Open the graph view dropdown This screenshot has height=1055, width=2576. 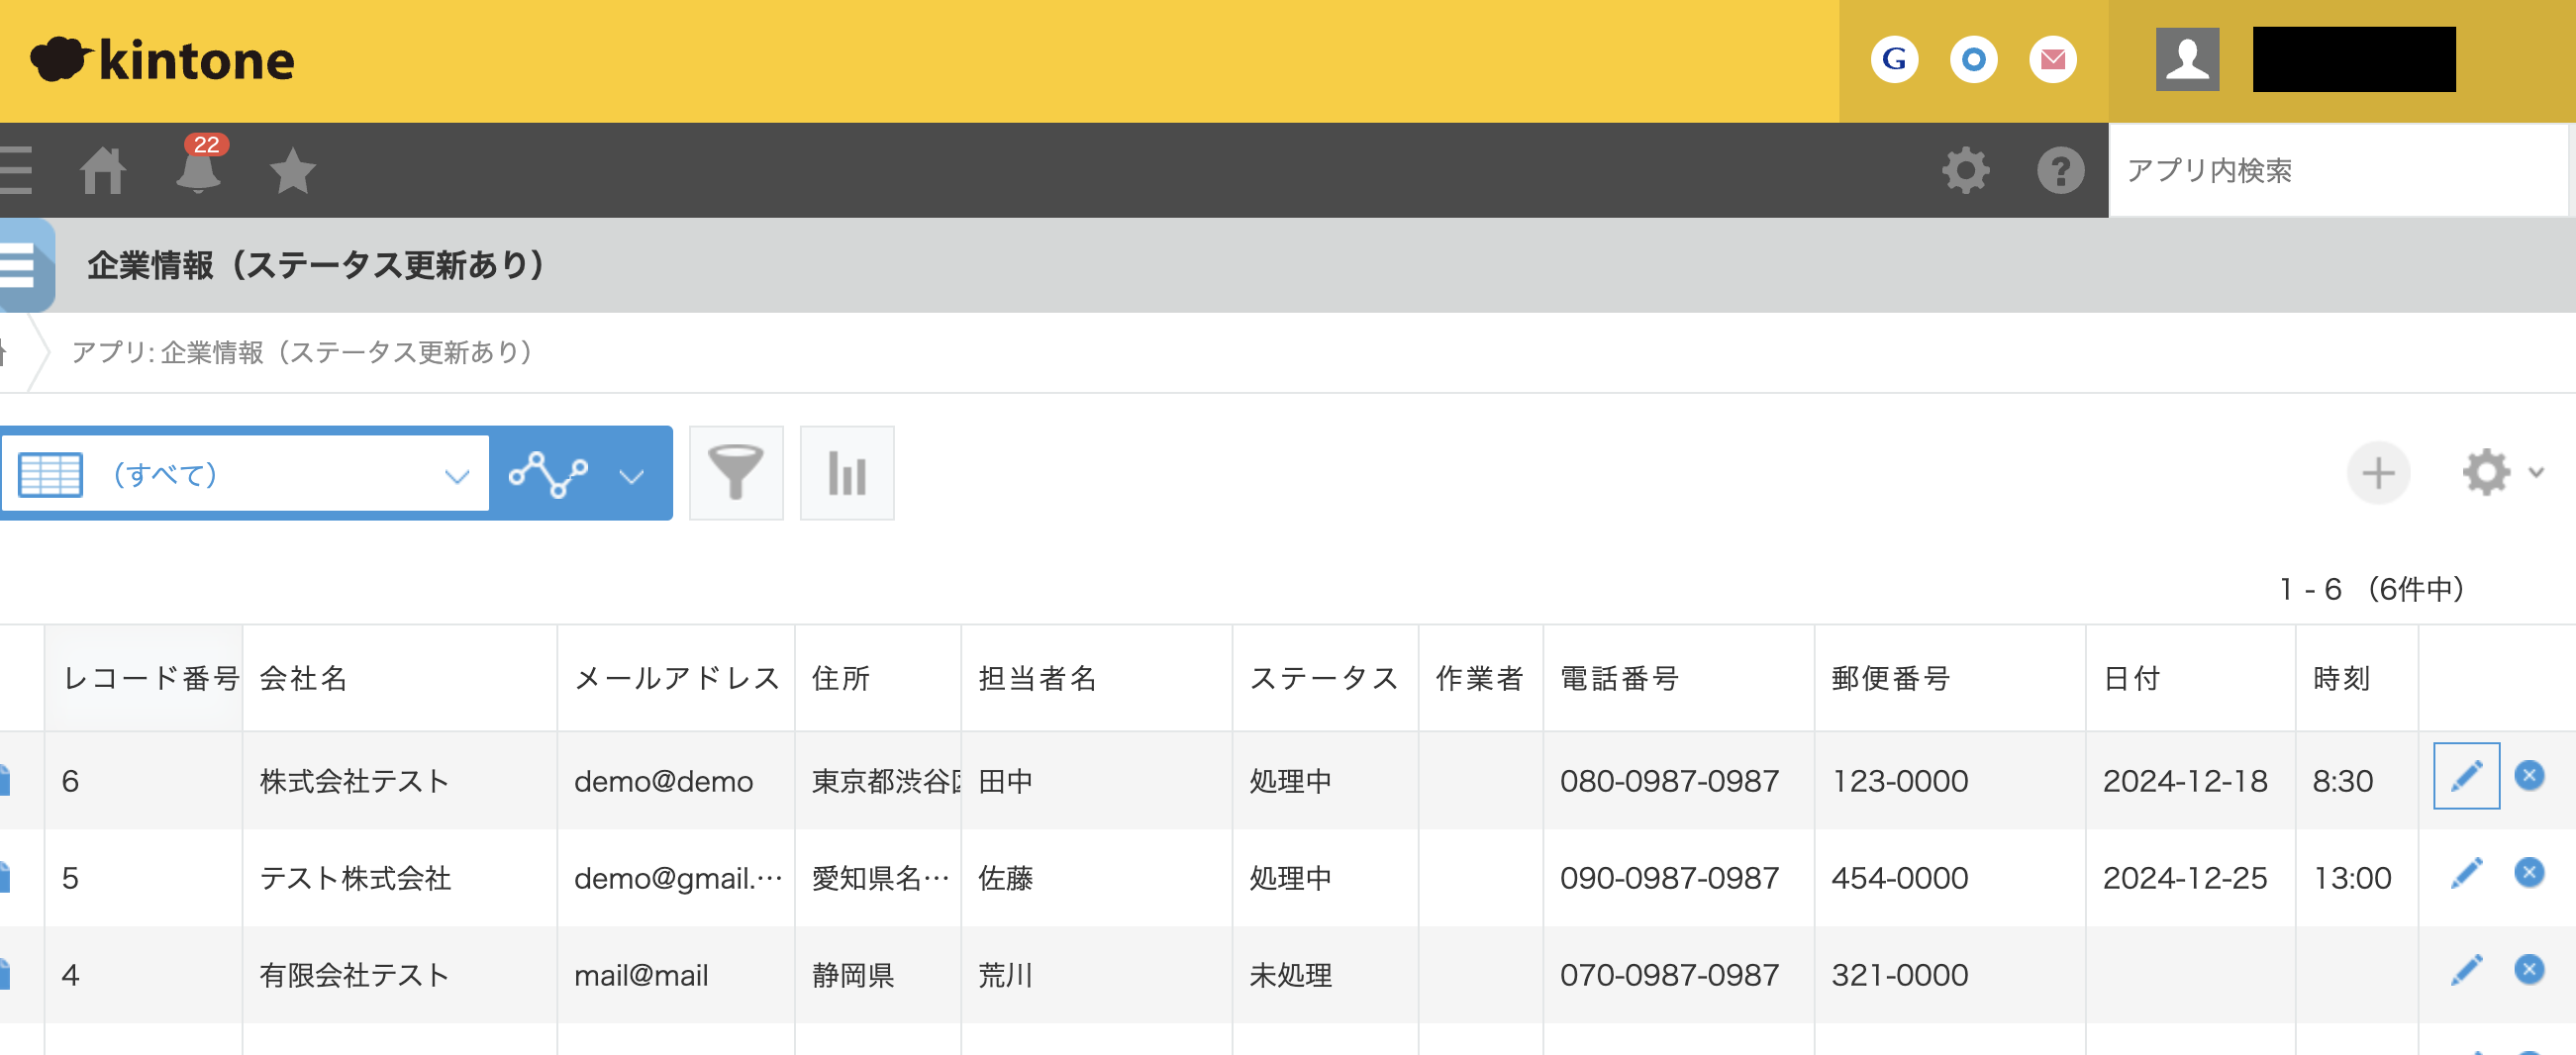(x=580, y=474)
